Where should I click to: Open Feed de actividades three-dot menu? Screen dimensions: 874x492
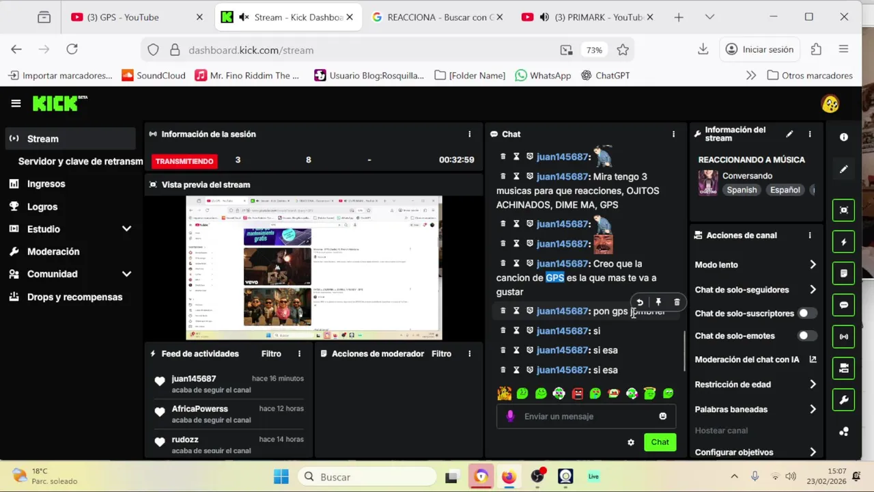tap(299, 354)
